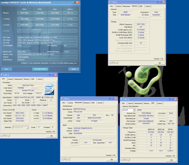189x165 pixels.
Task: Click OK in the CPU-Z Memory window
Action: [x=159, y=63]
